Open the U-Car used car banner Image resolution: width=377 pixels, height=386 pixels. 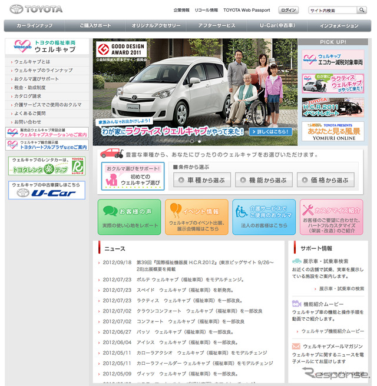coord(47,190)
